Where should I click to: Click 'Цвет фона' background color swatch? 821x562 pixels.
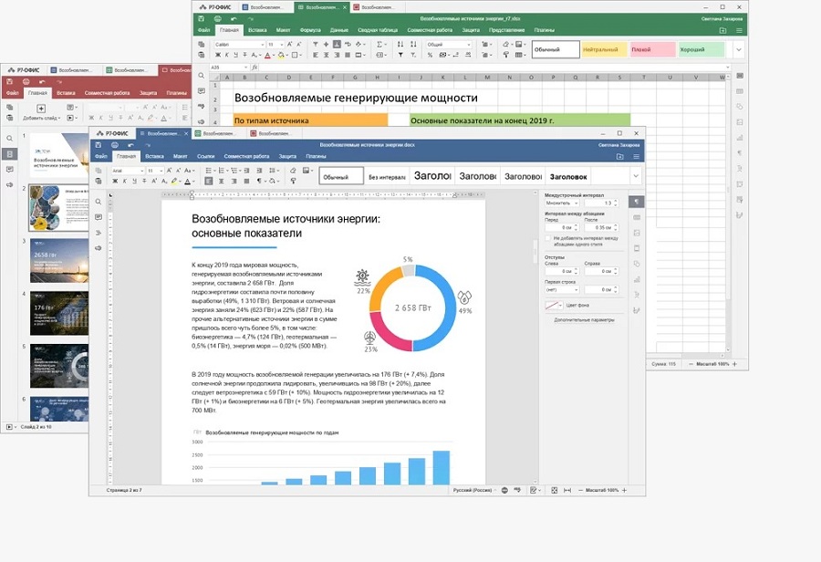(554, 307)
